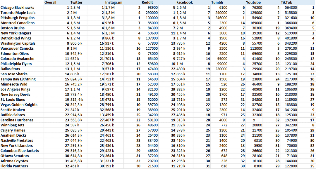Select the Seattle Kraken team cell
Screen dimensions: 316x169
13,110
